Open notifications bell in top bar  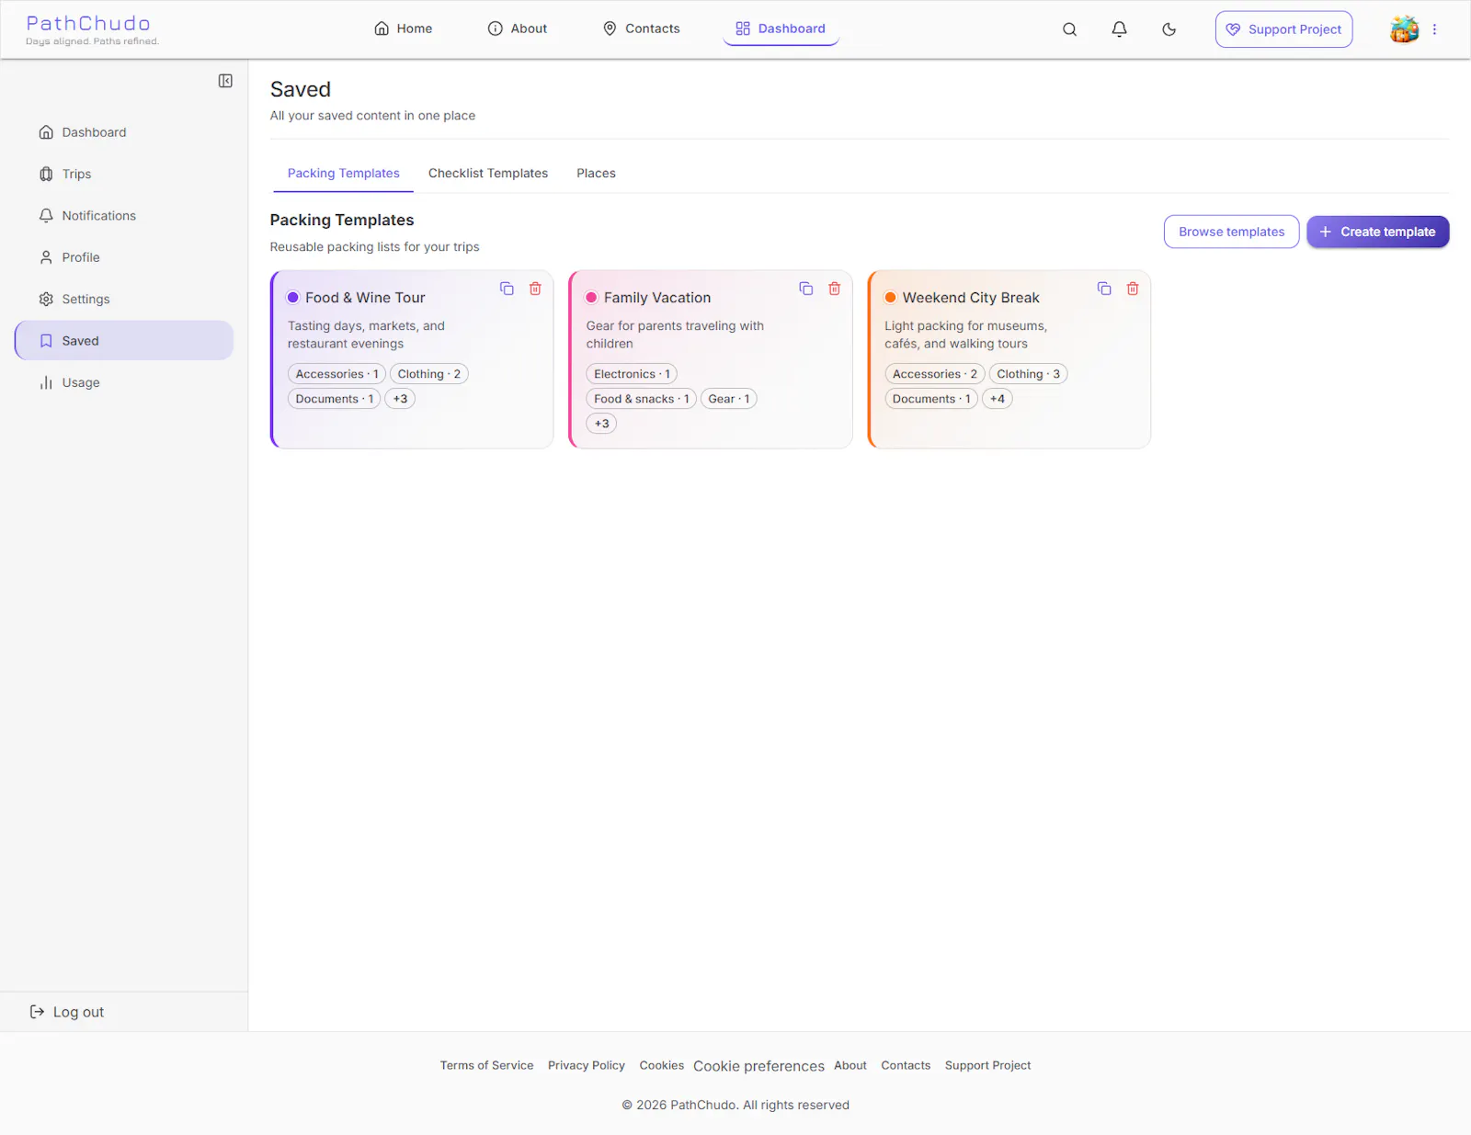(x=1119, y=29)
